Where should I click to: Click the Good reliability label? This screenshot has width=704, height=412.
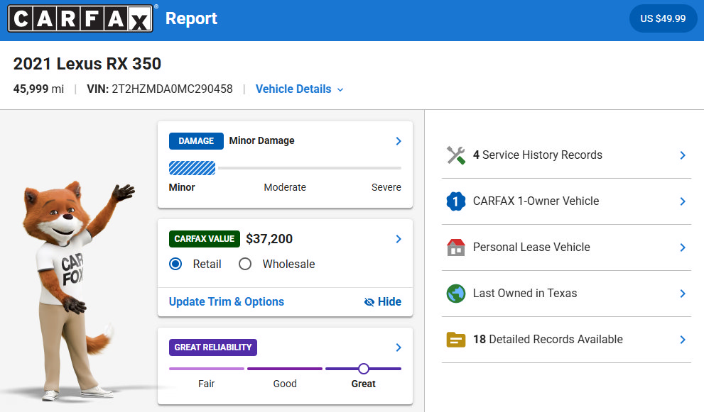[x=285, y=384]
